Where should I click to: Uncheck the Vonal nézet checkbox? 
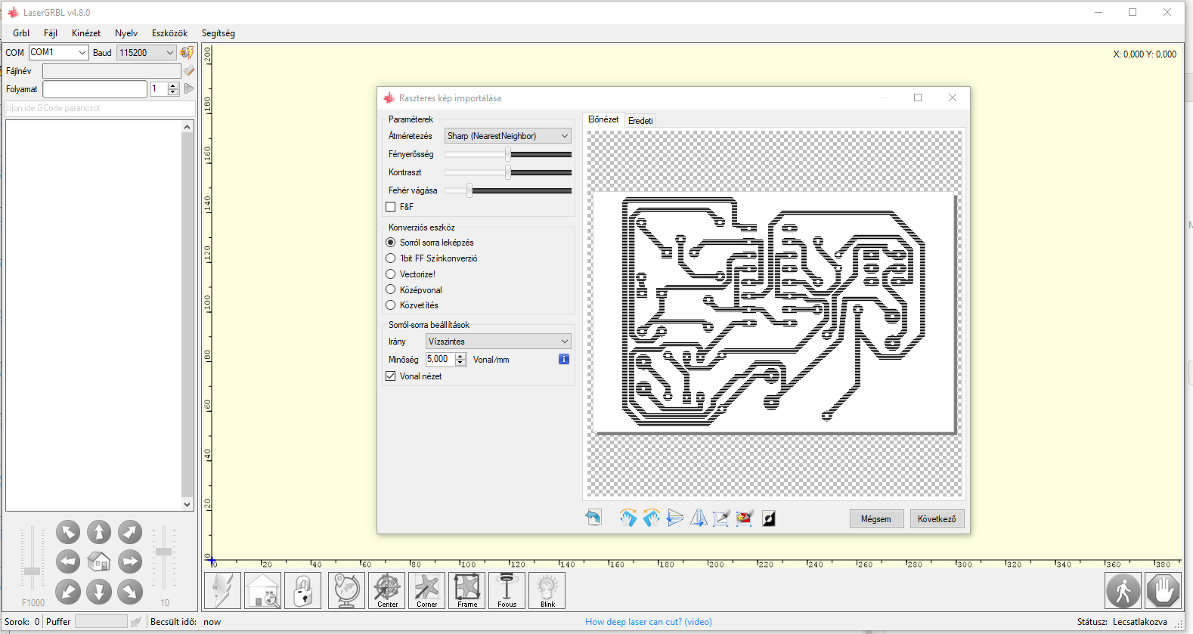click(x=391, y=376)
